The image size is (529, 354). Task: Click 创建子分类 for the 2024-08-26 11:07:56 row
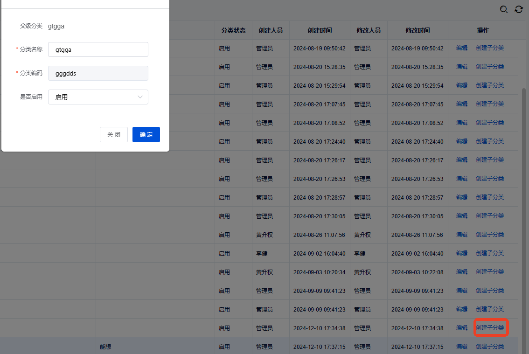(x=490, y=235)
